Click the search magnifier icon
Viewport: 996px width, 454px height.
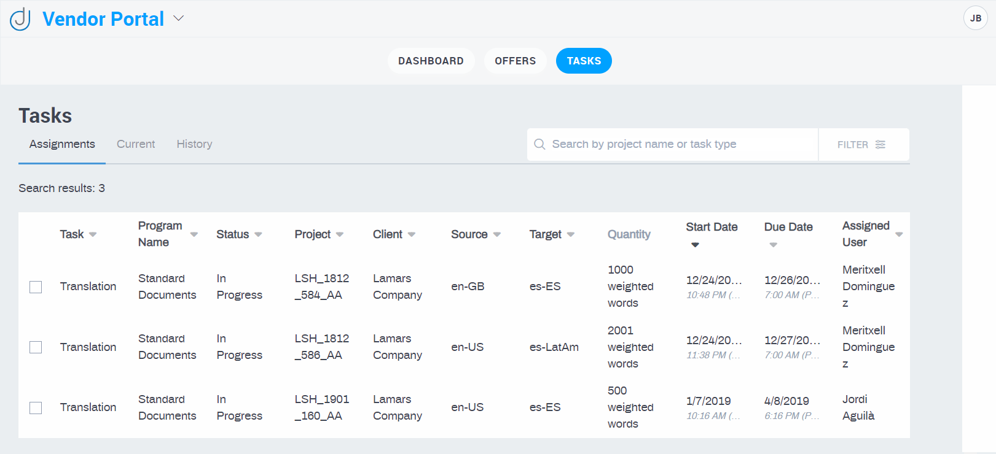539,144
